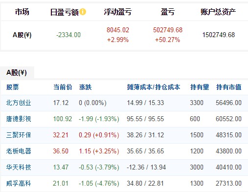Sort by the 涨跌 column header
The image size is (248, 192).
point(85,87)
